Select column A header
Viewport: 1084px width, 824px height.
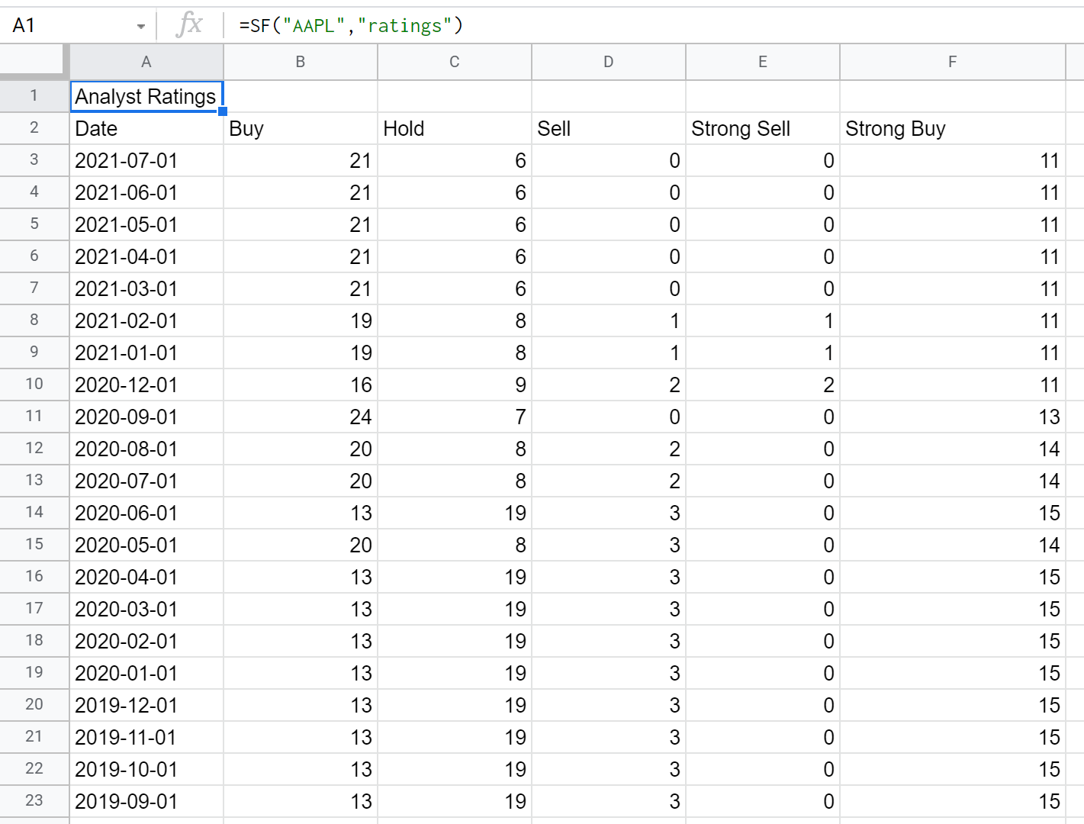(x=146, y=62)
